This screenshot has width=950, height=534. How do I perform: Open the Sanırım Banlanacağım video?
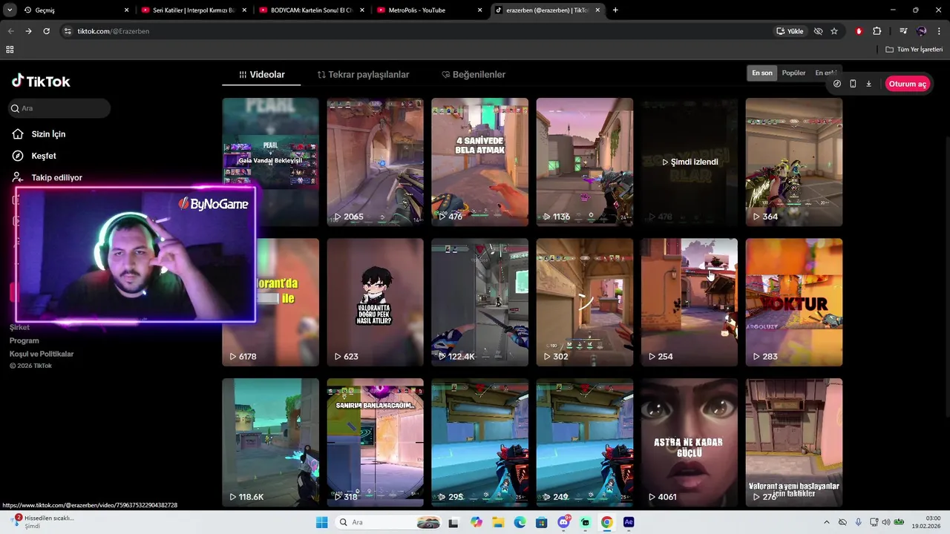click(x=375, y=442)
